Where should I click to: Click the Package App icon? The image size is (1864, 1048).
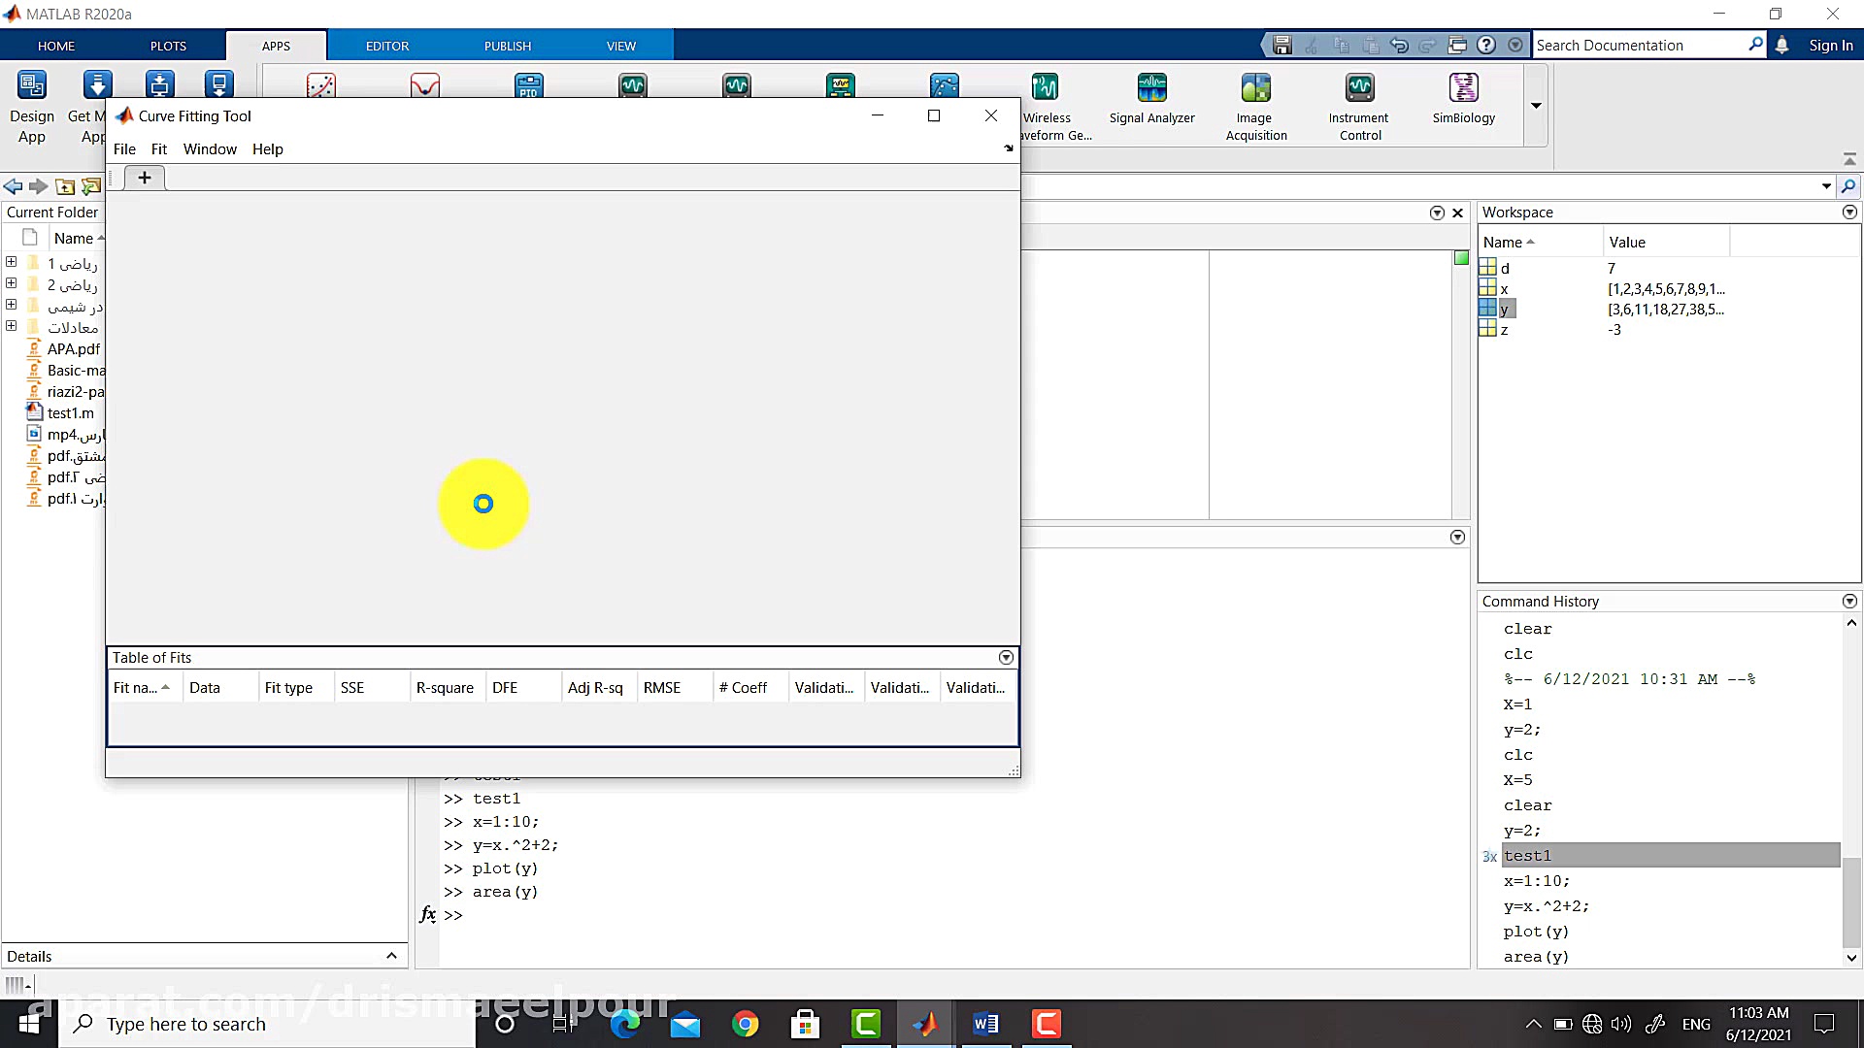tap(219, 85)
